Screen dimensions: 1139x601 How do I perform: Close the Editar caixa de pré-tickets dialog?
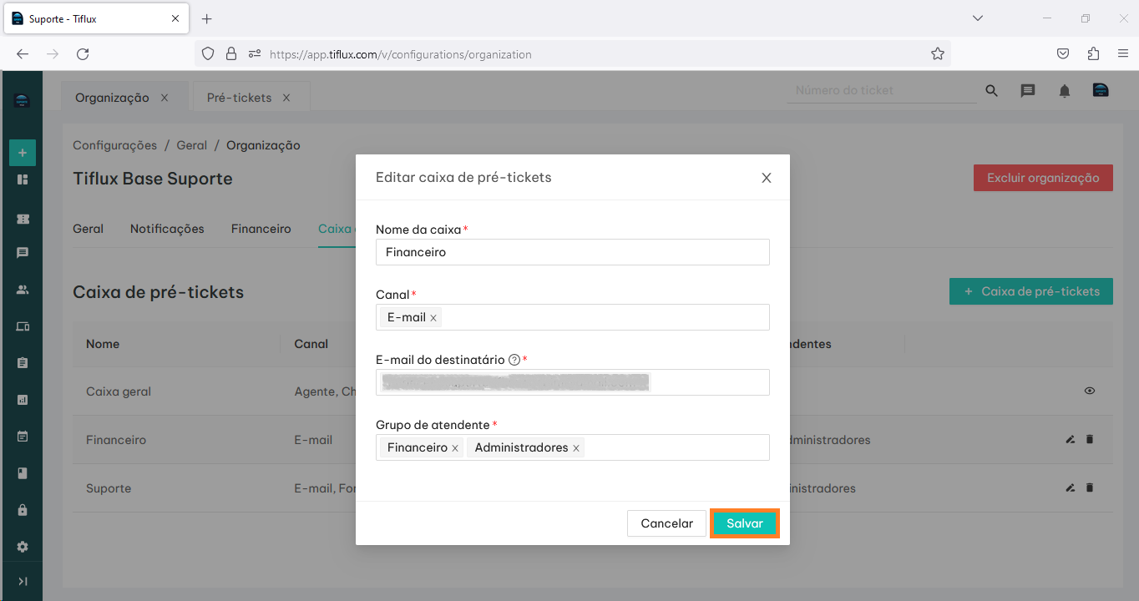click(766, 178)
